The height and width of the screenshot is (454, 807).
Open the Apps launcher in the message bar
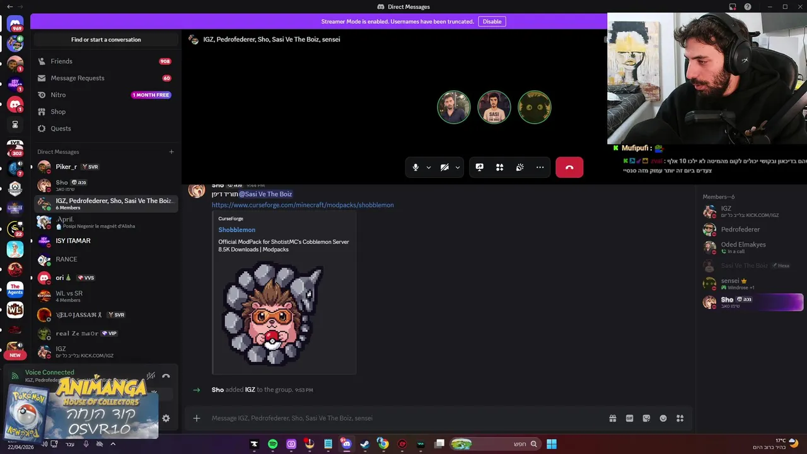tap(680, 418)
